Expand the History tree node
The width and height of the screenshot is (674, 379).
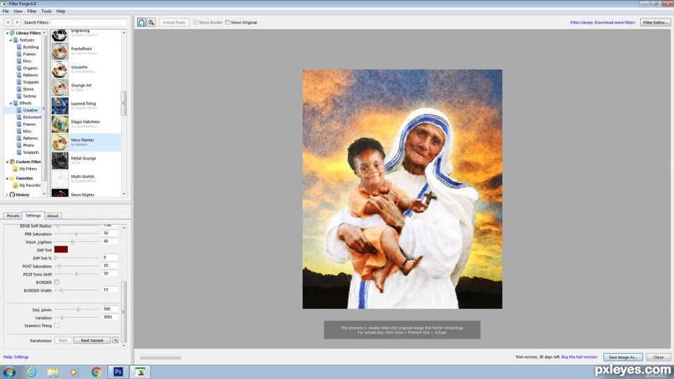[7, 194]
